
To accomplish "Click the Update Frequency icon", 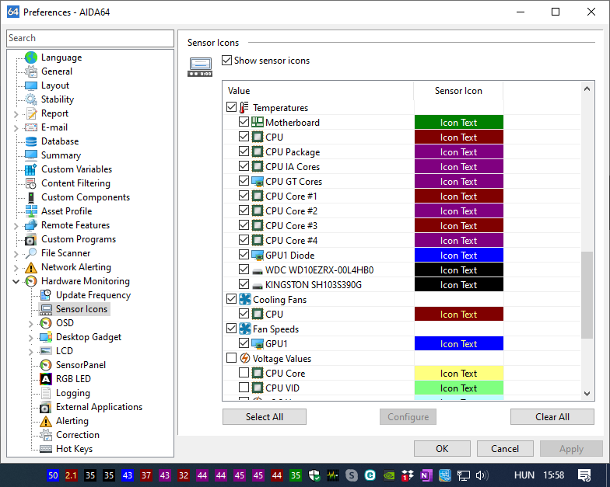I will [46, 295].
